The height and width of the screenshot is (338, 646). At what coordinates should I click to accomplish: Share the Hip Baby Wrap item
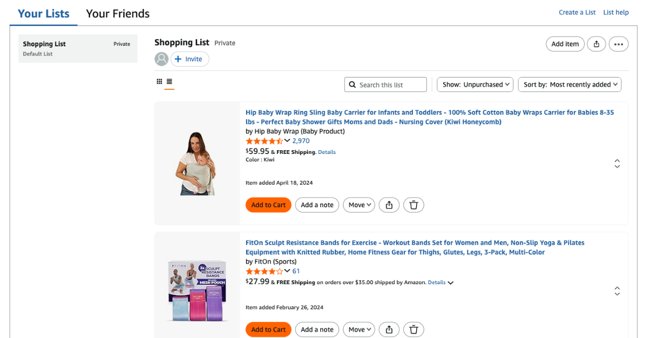389,205
